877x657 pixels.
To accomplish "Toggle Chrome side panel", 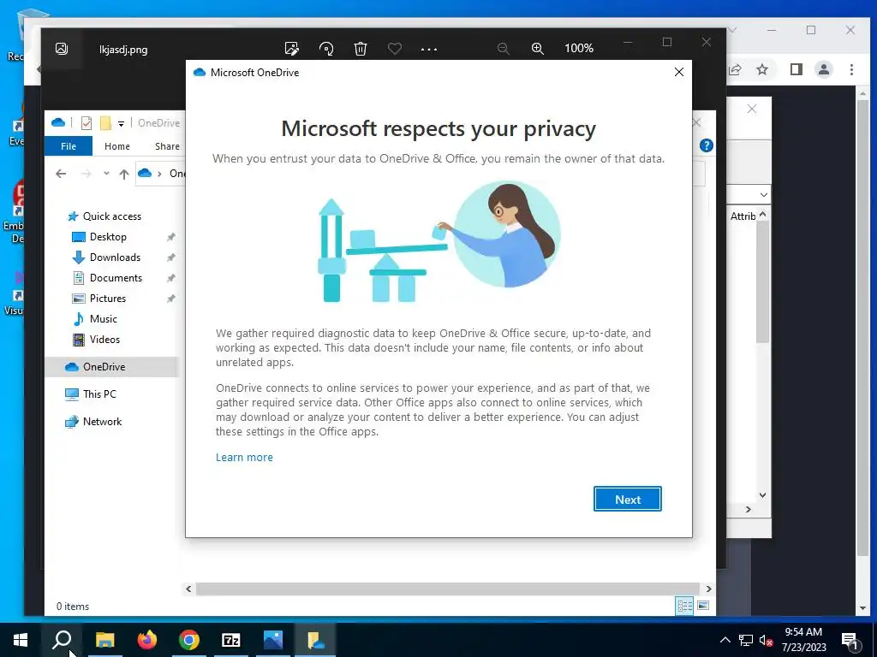I will 796,70.
